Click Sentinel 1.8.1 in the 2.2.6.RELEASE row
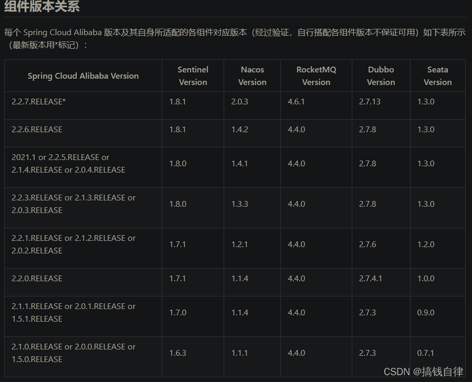The width and height of the screenshot is (472, 382). click(x=177, y=129)
